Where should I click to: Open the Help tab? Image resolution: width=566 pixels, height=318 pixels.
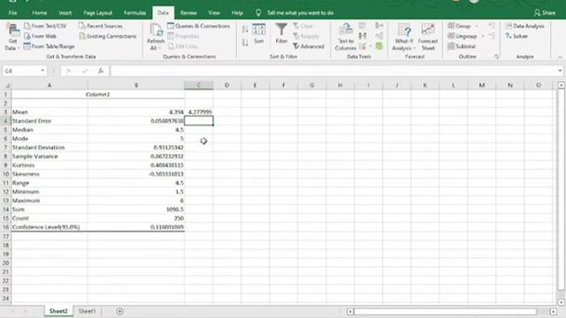[237, 12]
